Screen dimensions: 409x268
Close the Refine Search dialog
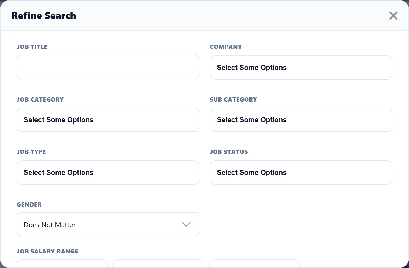[393, 16]
